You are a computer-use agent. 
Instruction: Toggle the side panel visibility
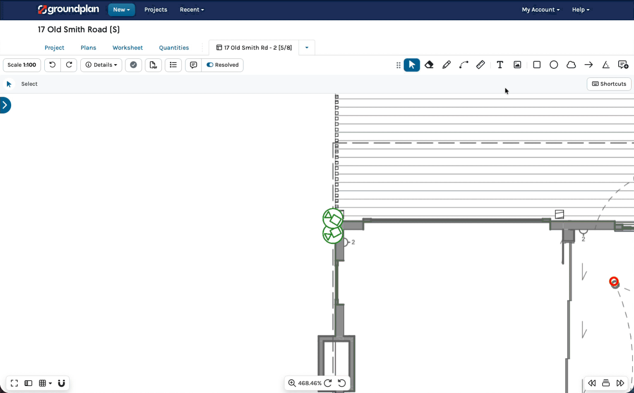click(x=29, y=383)
